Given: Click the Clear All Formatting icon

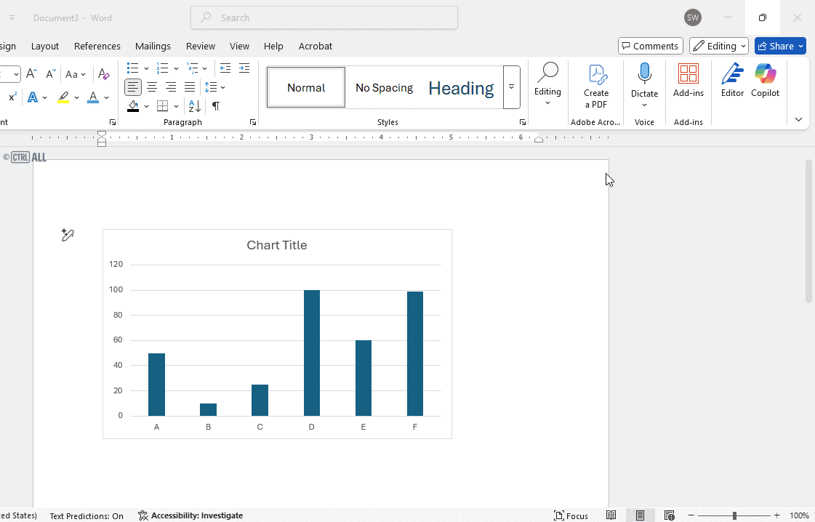Looking at the screenshot, I should tap(103, 73).
